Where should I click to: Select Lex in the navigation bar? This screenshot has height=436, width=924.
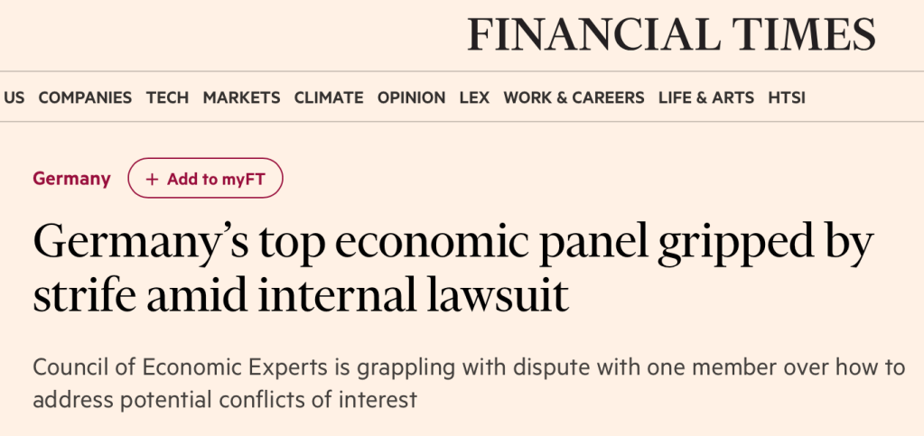tap(474, 97)
